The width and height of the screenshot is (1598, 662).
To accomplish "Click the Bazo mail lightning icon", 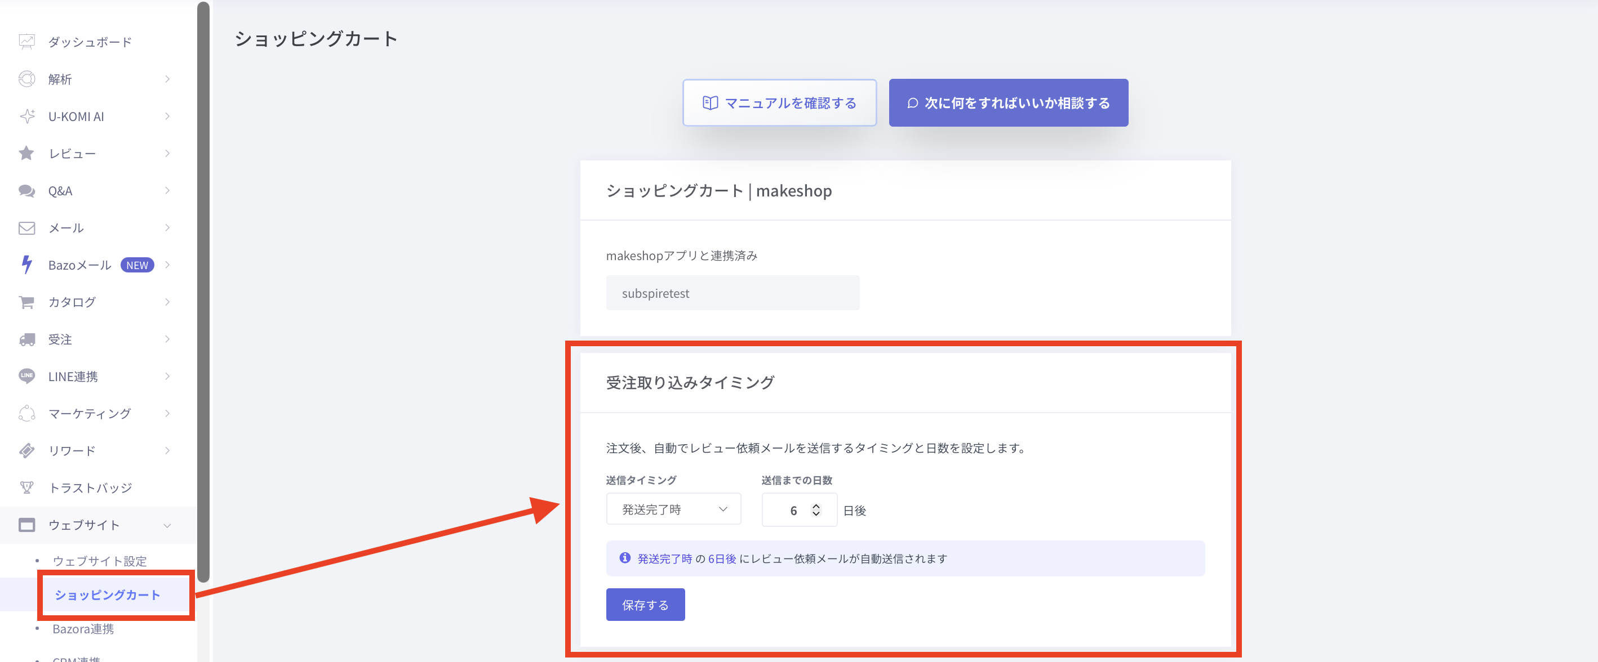I will (x=26, y=265).
